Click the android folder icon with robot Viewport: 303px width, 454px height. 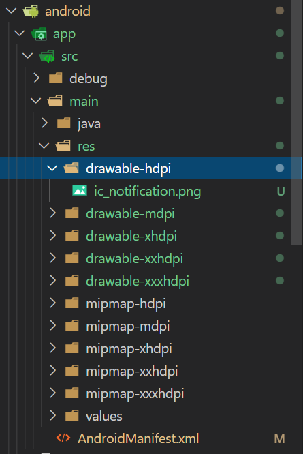pos(31,12)
